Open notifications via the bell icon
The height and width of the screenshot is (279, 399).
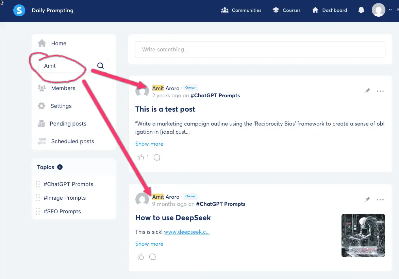point(361,10)
